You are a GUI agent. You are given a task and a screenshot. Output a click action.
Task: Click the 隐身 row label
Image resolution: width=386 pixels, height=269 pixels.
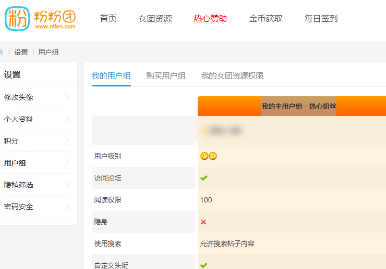[101, 222]
